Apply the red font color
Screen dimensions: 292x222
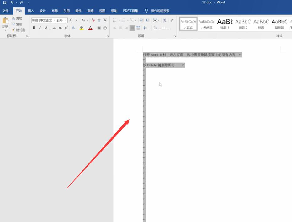90,28
